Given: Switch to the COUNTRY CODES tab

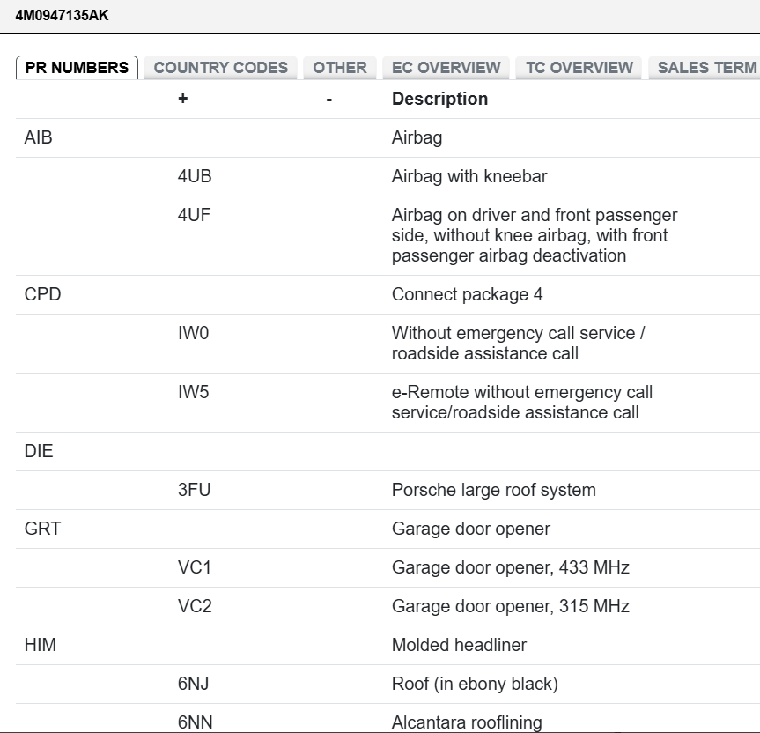Looking at the screenshot, I should coord(220,68).
